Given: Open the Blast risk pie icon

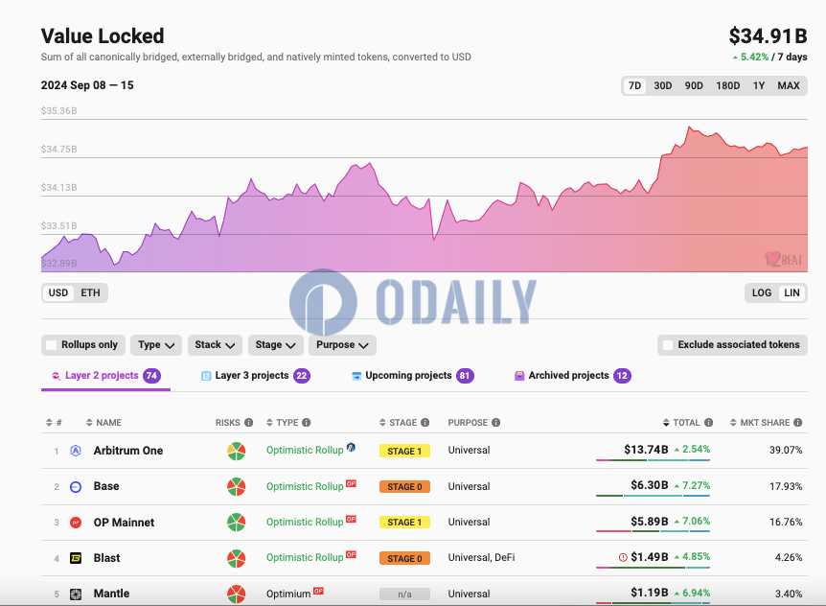Looking at the screenshot, I should point(236,558).
